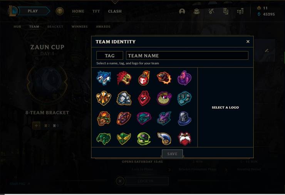Click the SAVE button
The height and width of the screenshot is (195, 285).
pyautogui.click(x=172, y=154)
